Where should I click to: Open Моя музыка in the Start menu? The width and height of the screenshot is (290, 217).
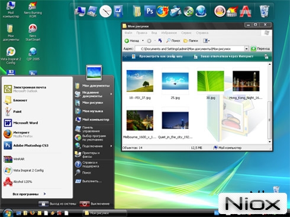coord(94,111)
